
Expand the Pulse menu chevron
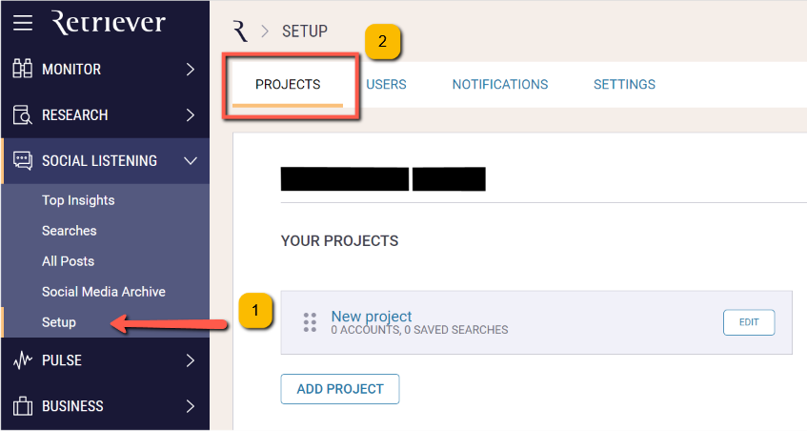tap(191, 360)
